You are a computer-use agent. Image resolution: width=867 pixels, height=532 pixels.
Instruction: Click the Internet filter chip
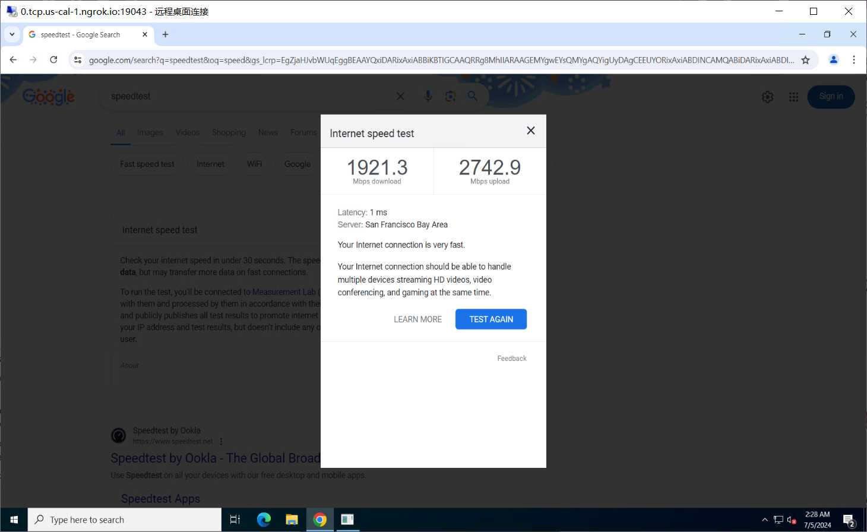click(210, 164)
